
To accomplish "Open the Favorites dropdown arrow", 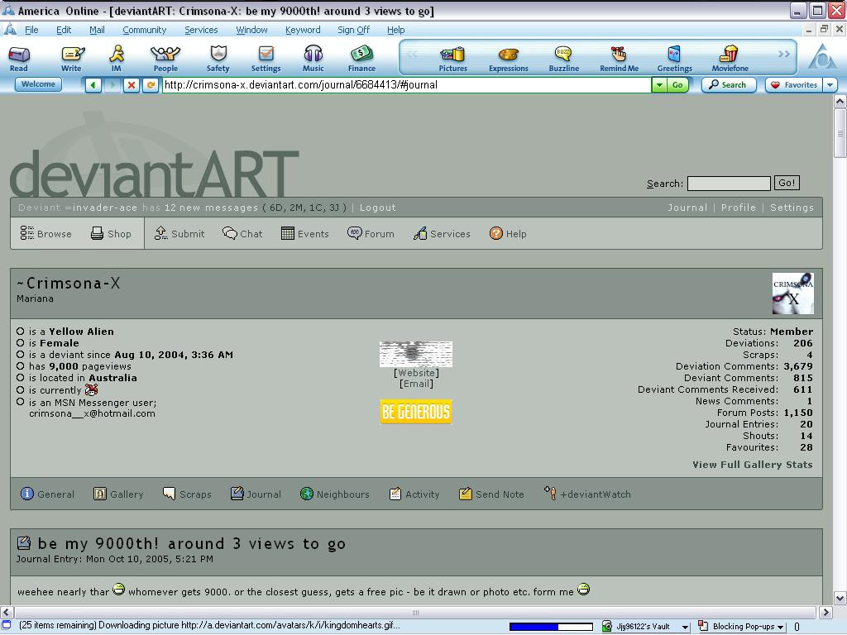I will tap(830, 85).
